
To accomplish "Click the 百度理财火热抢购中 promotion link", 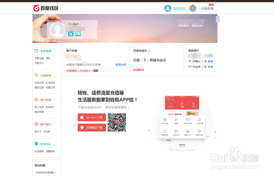I will tap(79, 71).
